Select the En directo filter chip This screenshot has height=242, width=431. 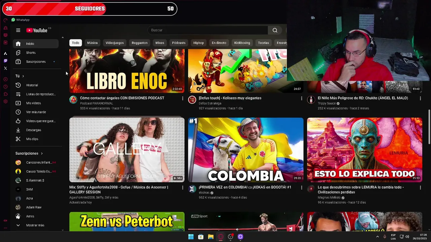[219, 43]
